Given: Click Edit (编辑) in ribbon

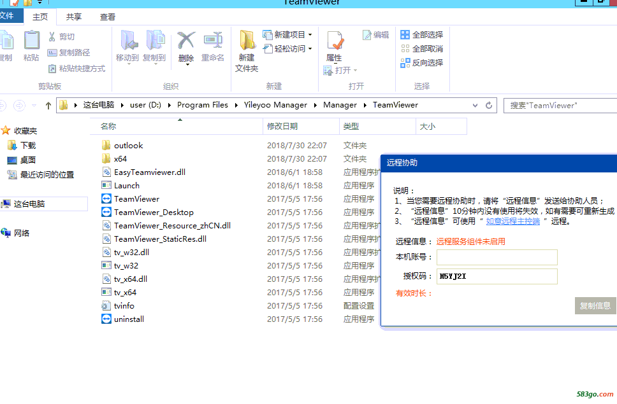Looking at the screenshot, I should (376, 34).
